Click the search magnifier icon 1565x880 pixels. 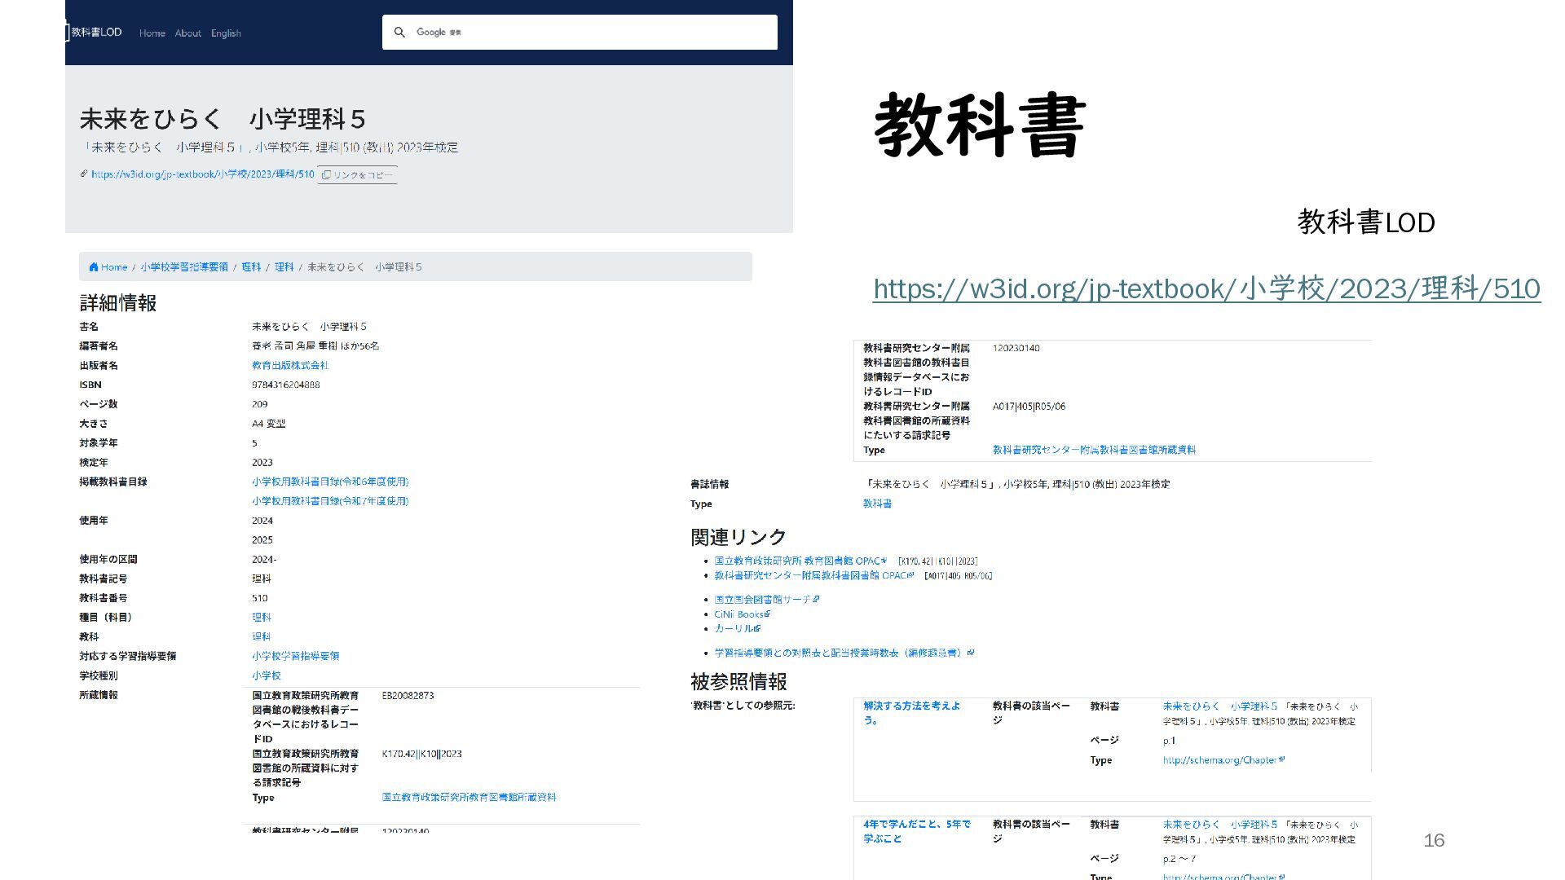pos(399,33)
